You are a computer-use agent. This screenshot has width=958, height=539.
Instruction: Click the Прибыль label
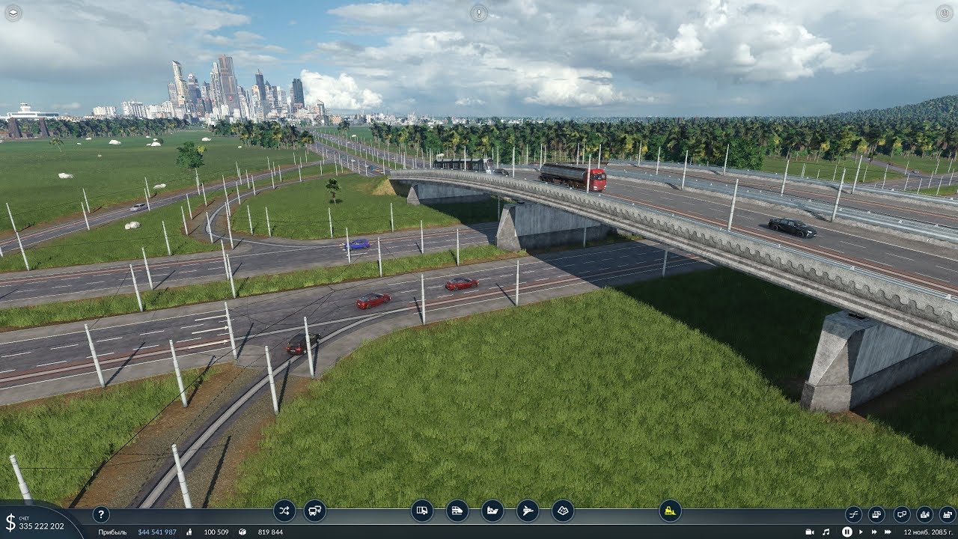[112, 532]
